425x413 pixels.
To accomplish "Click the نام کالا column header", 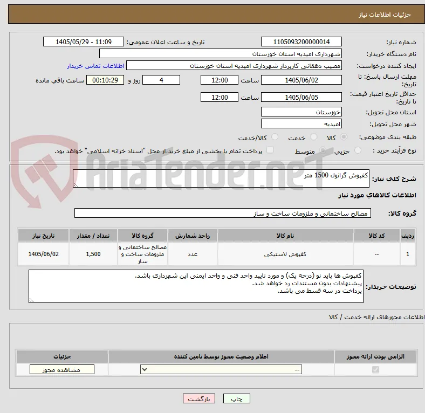I will [285, 236].
